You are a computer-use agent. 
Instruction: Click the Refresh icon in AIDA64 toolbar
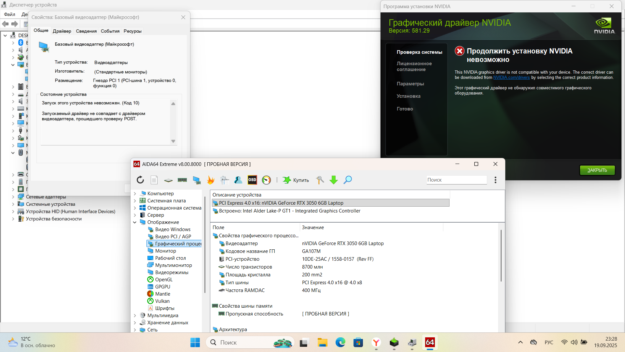tap(140, 180)
